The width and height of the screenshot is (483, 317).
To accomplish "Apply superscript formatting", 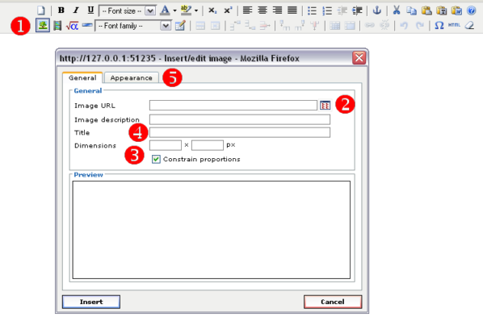I will pos(228,10).
